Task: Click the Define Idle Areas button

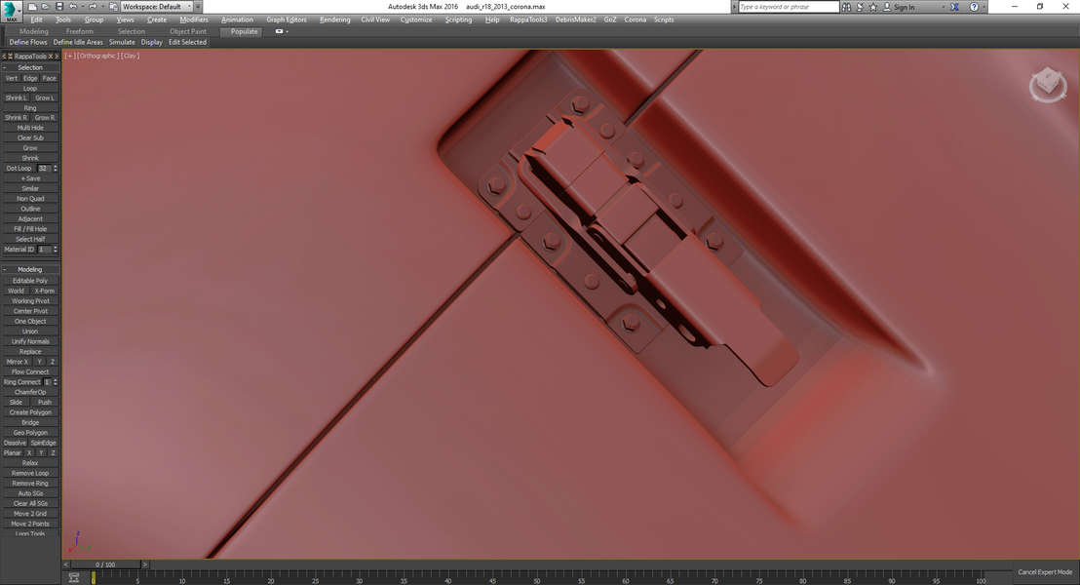Action: [x=78, y=42]
